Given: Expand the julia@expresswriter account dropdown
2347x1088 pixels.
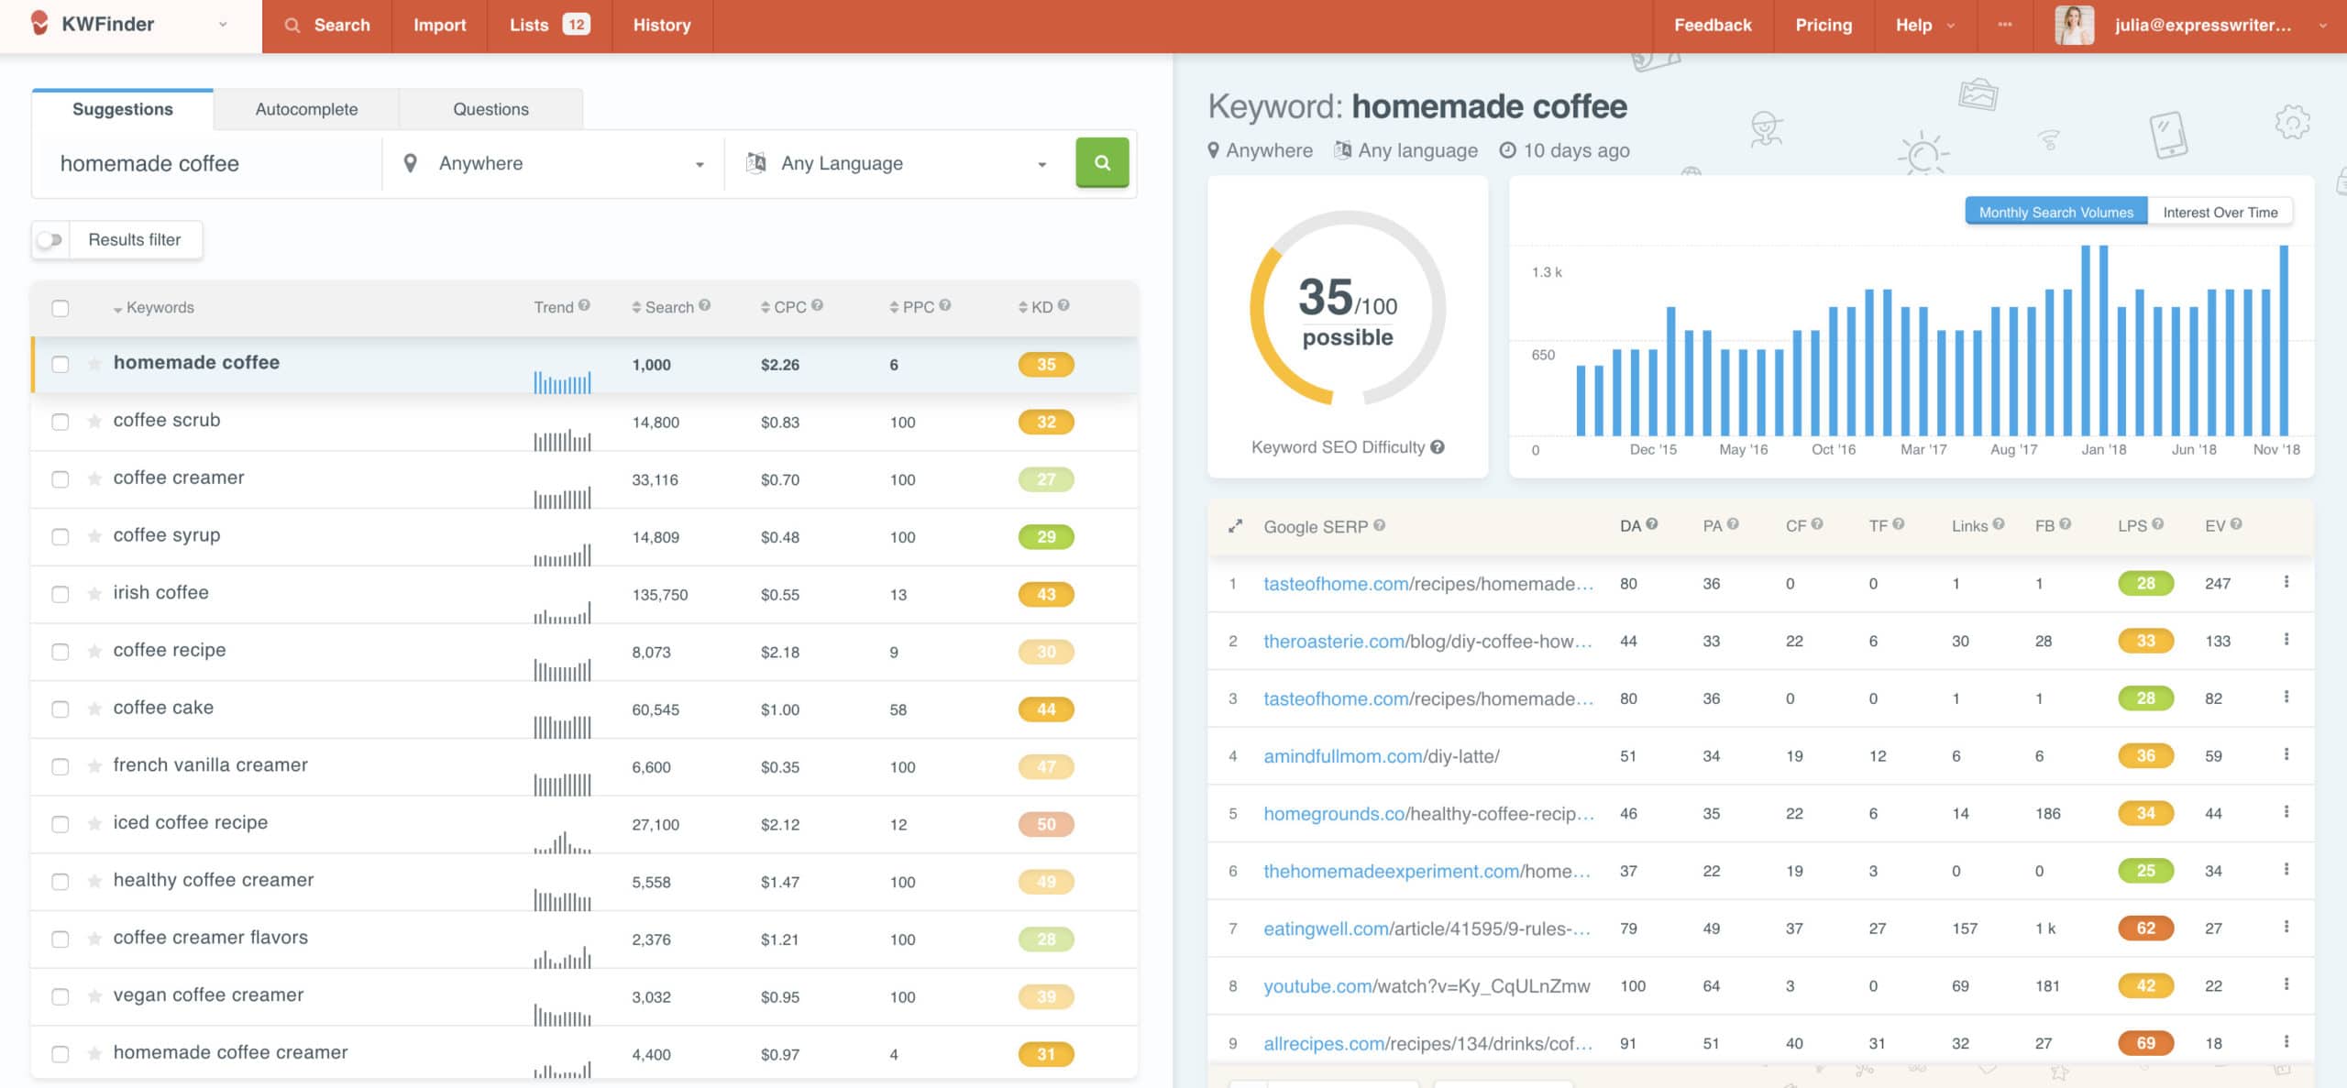Looking at the screenshot, I should pyautogui.click(x=2322, y=26).
